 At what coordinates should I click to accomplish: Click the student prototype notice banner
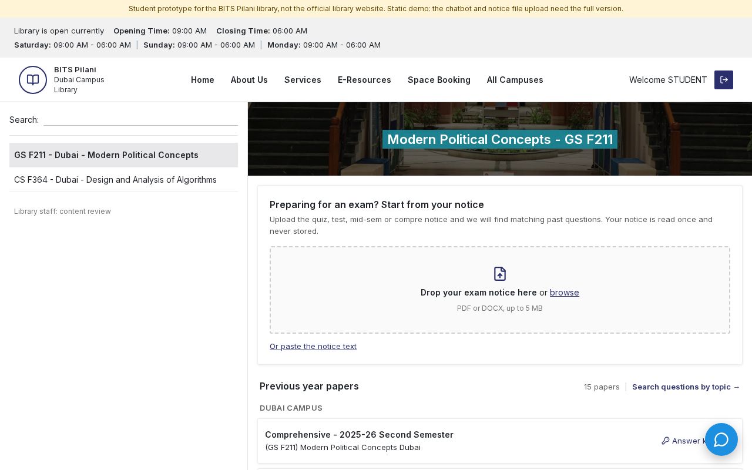coord(376,9)
